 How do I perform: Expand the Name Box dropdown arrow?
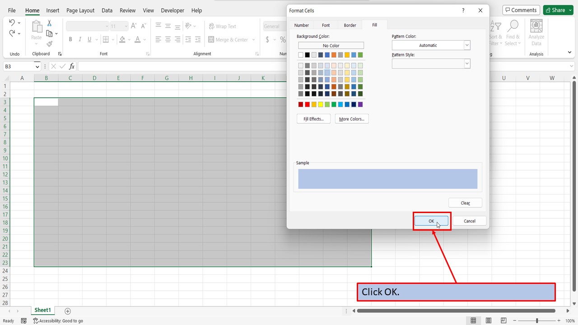click(37, 66)
